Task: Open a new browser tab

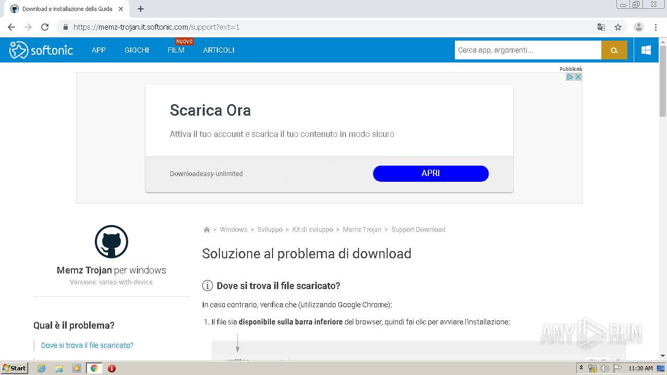Action: point(141,9)
